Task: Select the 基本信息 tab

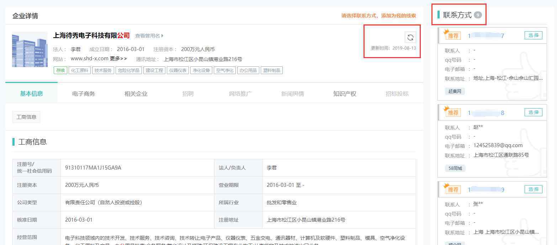Action: (31, 94)
